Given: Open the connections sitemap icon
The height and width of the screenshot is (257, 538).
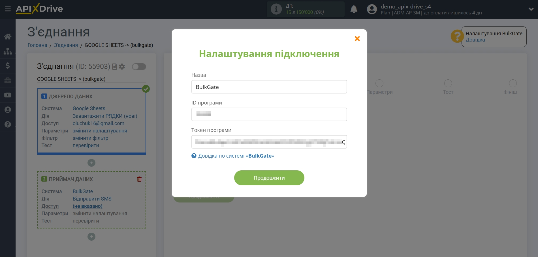Looking at the screenshot, I should [8, 51].
